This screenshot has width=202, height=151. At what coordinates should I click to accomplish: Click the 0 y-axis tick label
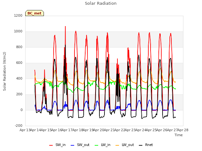[x=22, y=110]
